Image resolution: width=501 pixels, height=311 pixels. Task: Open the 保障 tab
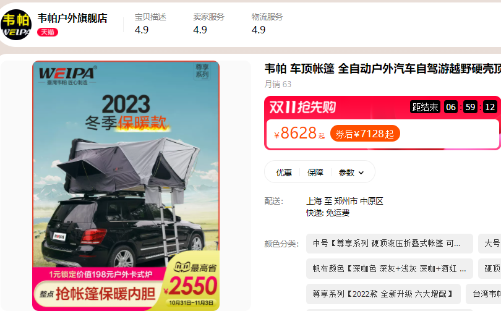point(315,173)
